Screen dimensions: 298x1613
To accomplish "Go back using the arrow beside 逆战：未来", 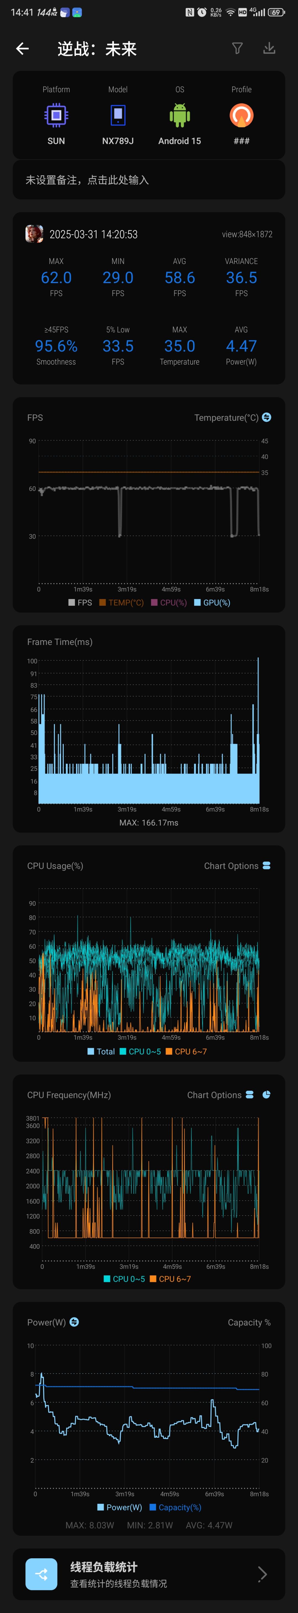I will click(x=23, y=49).
